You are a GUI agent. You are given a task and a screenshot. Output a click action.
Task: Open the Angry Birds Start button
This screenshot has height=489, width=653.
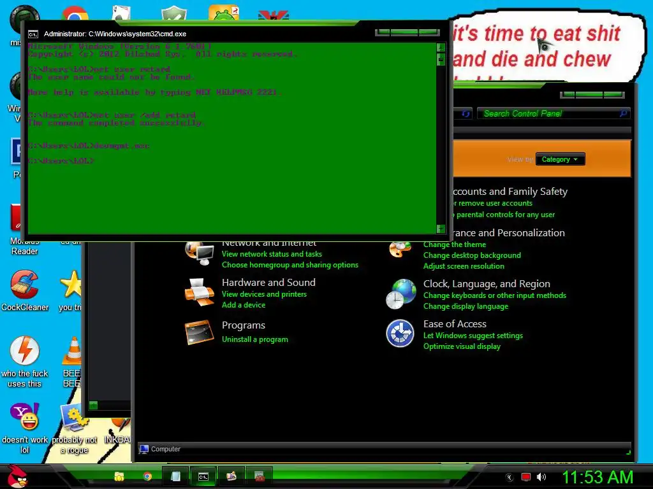(x=16, y=476)
